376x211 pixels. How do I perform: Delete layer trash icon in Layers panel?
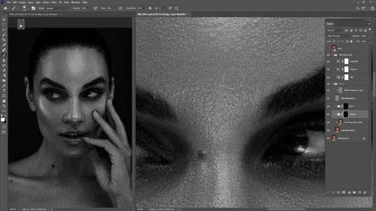[365, 192]
